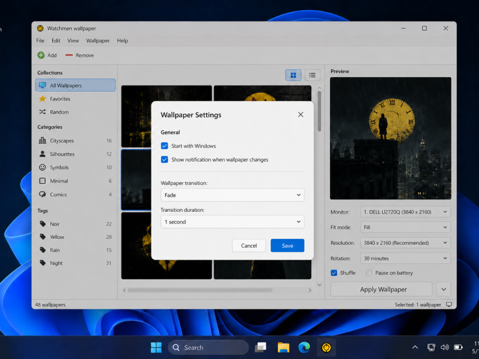Select the selected rainy city wallpaper thumbnail
The height and width of the screenshot is (359, 479).
[x=137, y=180]
